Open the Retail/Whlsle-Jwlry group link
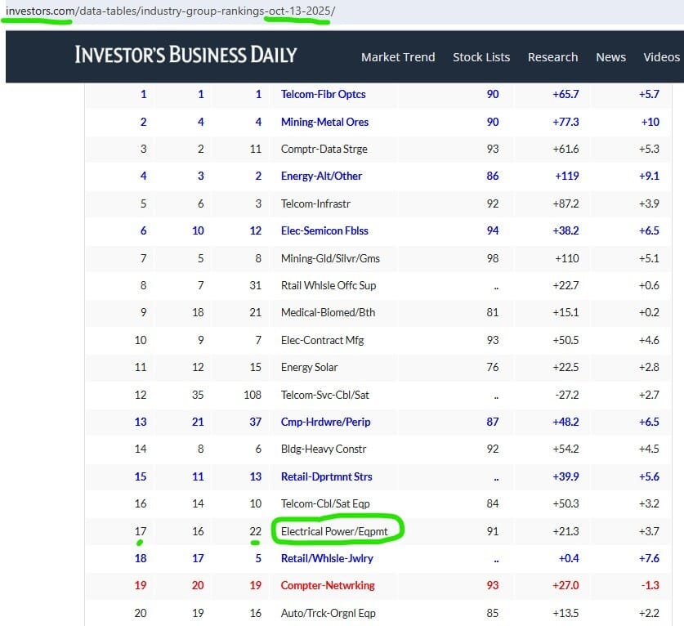684x626 pixels. 327,558
